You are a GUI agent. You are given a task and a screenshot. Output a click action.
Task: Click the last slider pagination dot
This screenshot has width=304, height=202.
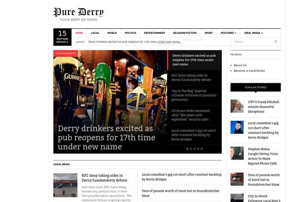coord(202,149)
